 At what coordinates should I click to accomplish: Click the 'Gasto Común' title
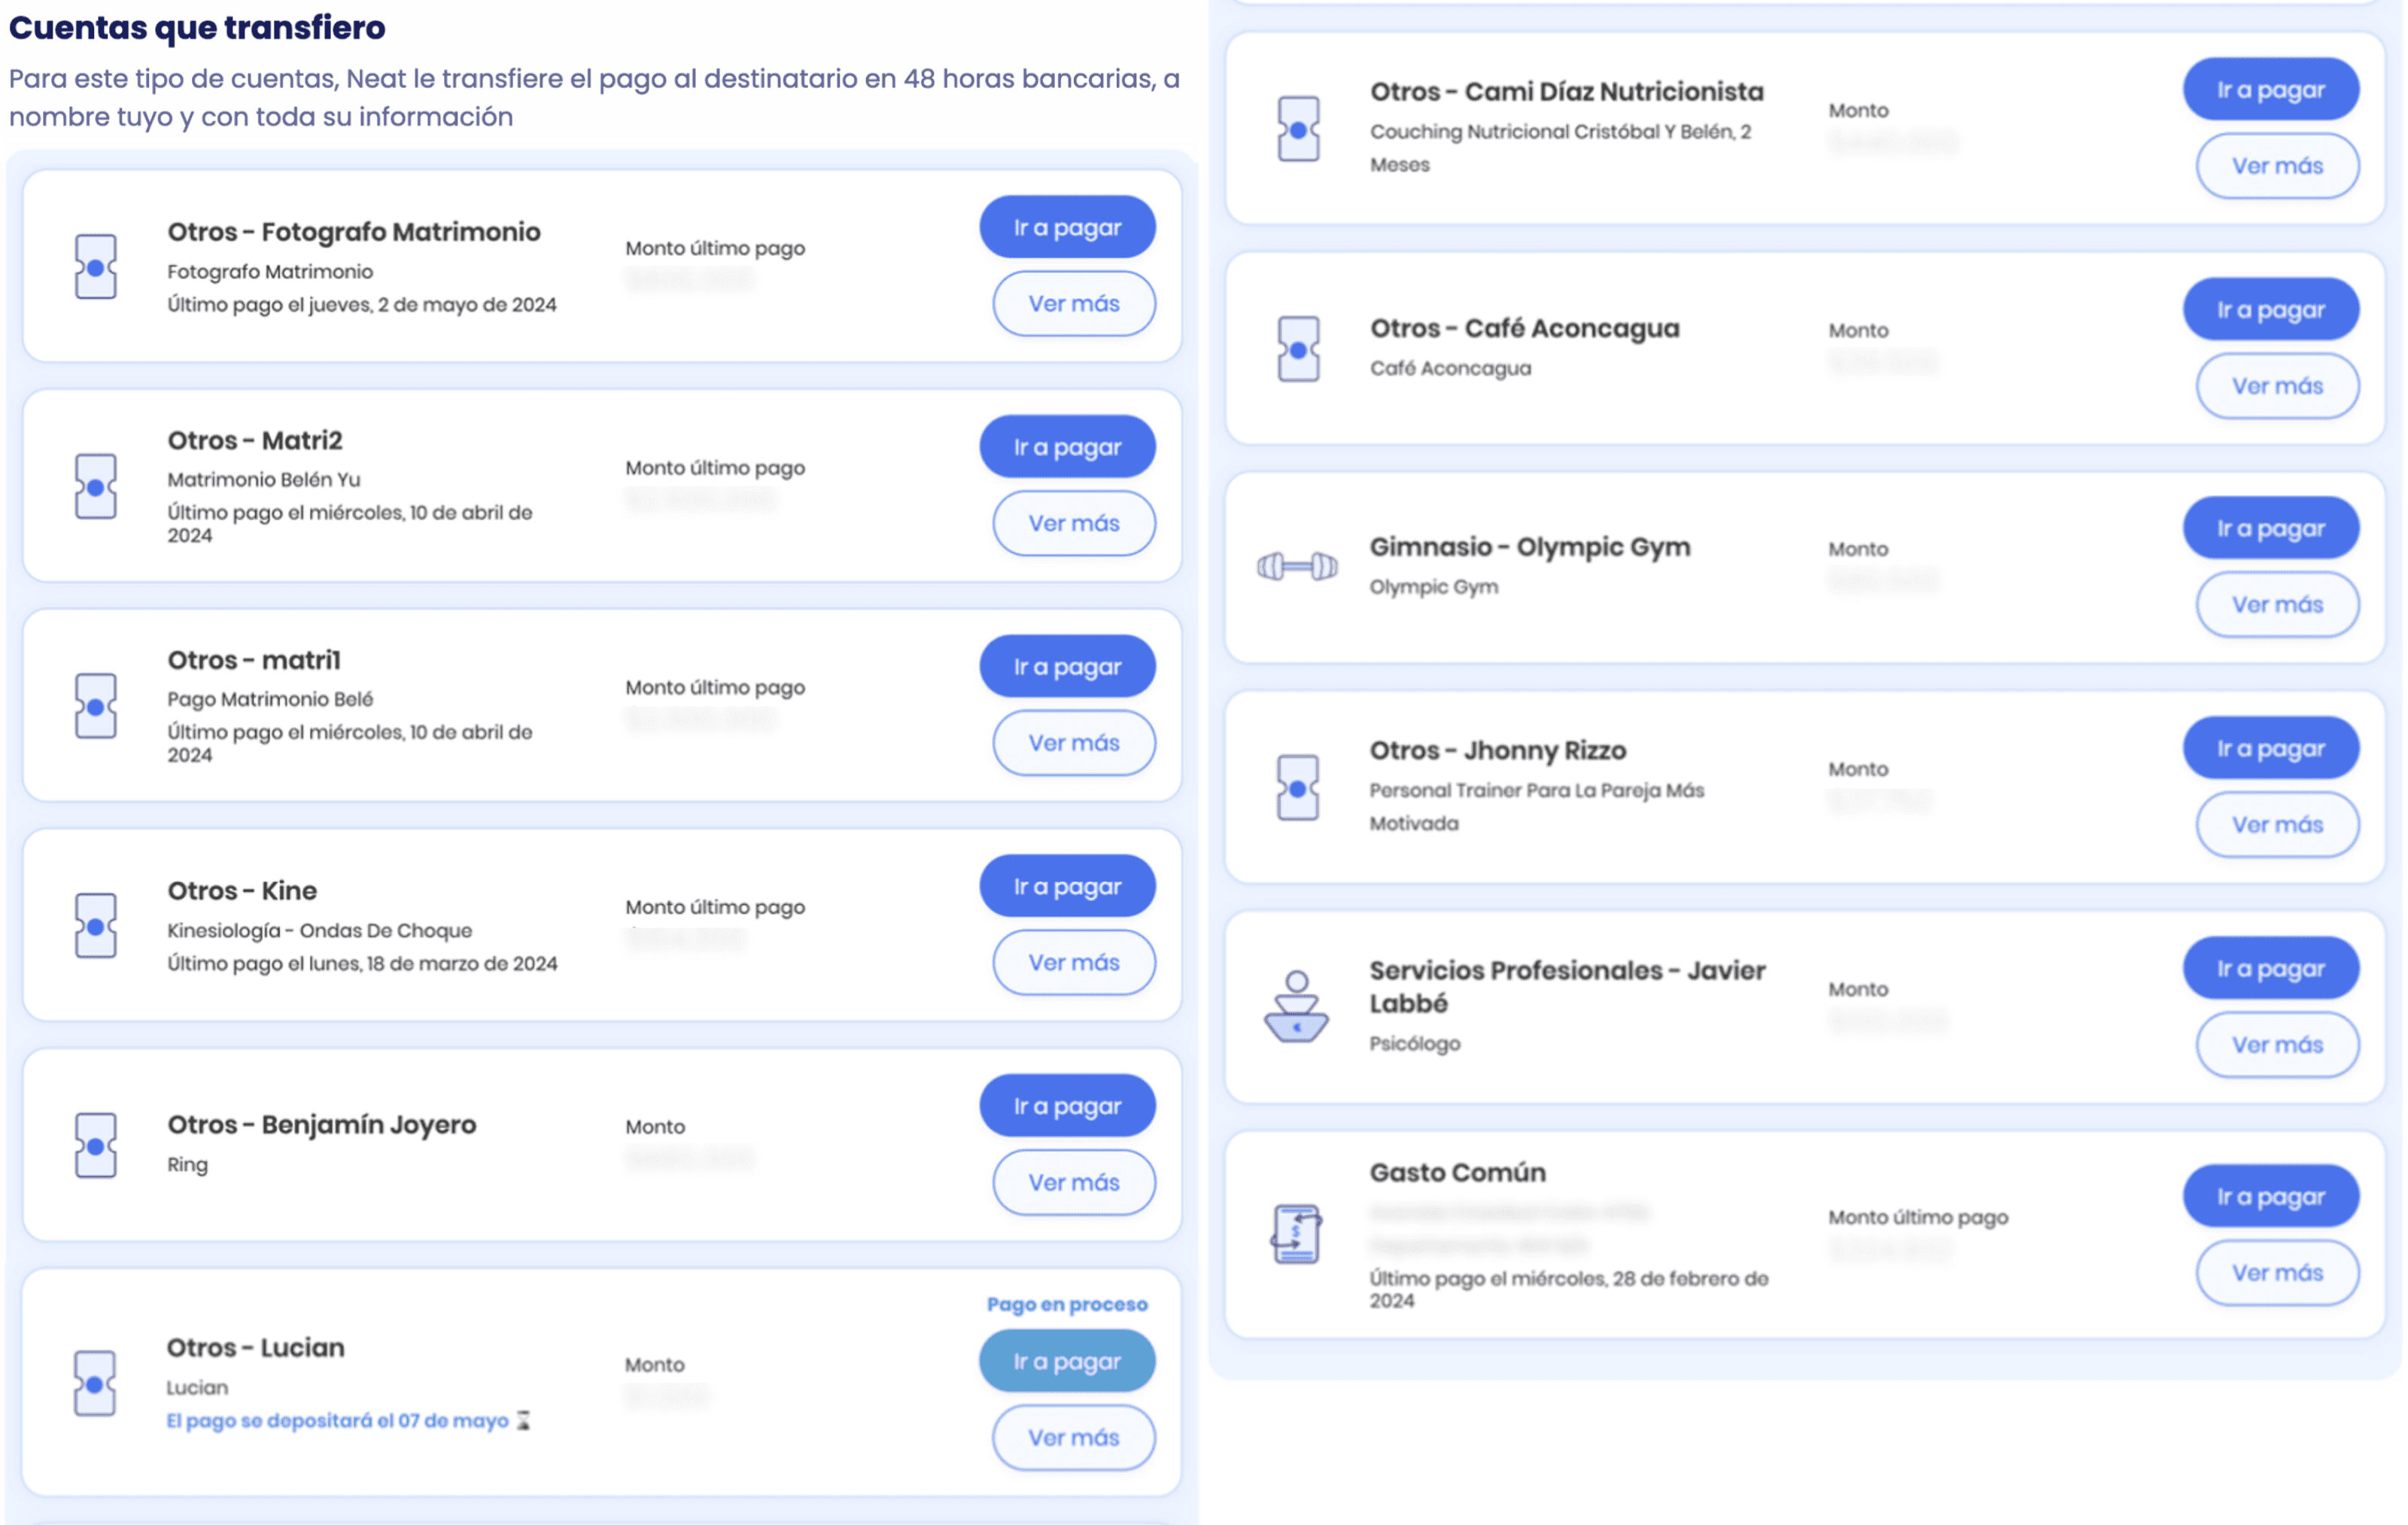(x=1458, y=1172)
